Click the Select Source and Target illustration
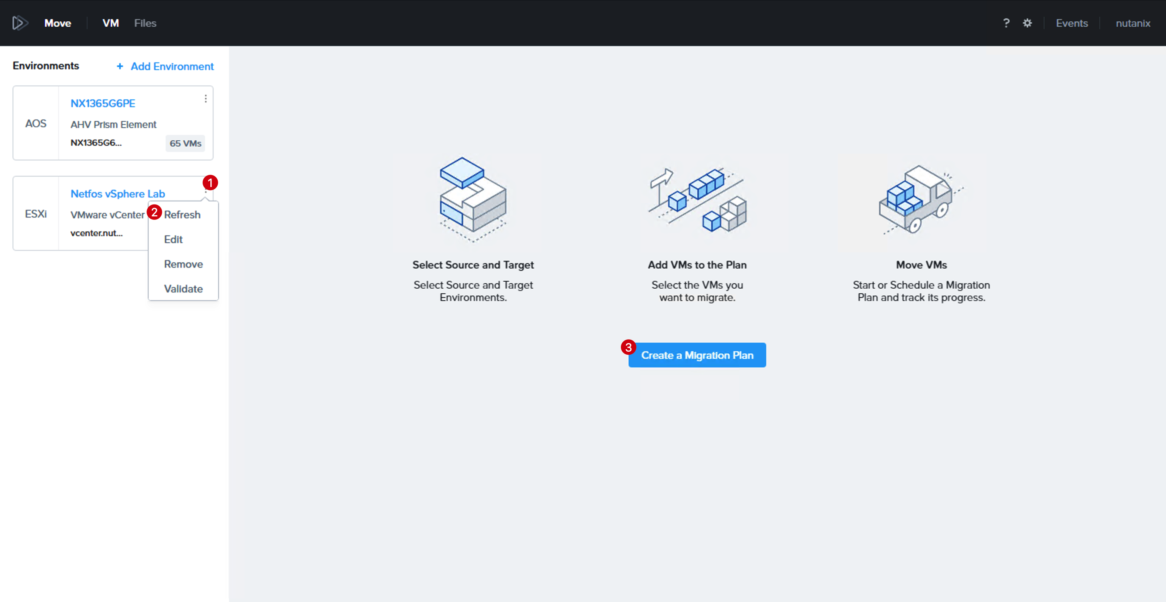This screenshot has height=602, width=1166. click(x=473, y=199)
